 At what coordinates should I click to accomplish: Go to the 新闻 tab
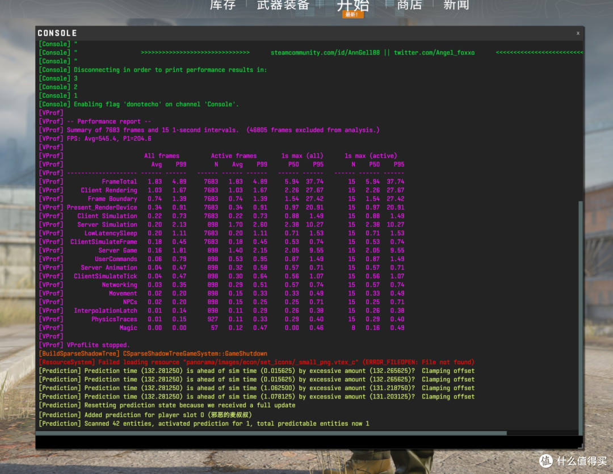pos(456,5)
